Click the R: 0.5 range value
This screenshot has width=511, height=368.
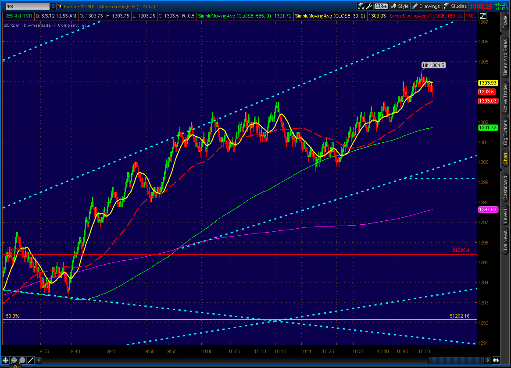pos(188,16)
